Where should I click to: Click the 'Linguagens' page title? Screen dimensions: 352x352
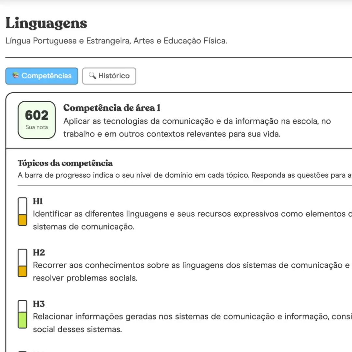[46, 23]
